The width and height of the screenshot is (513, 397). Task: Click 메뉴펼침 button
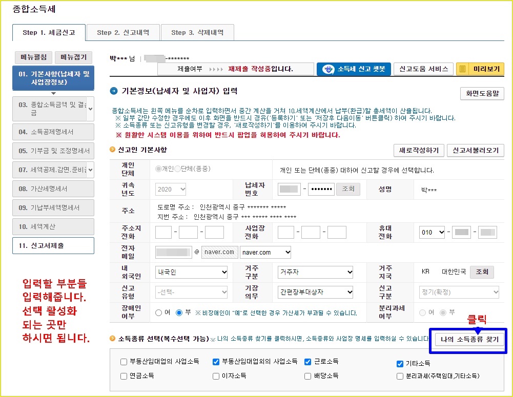33,57
